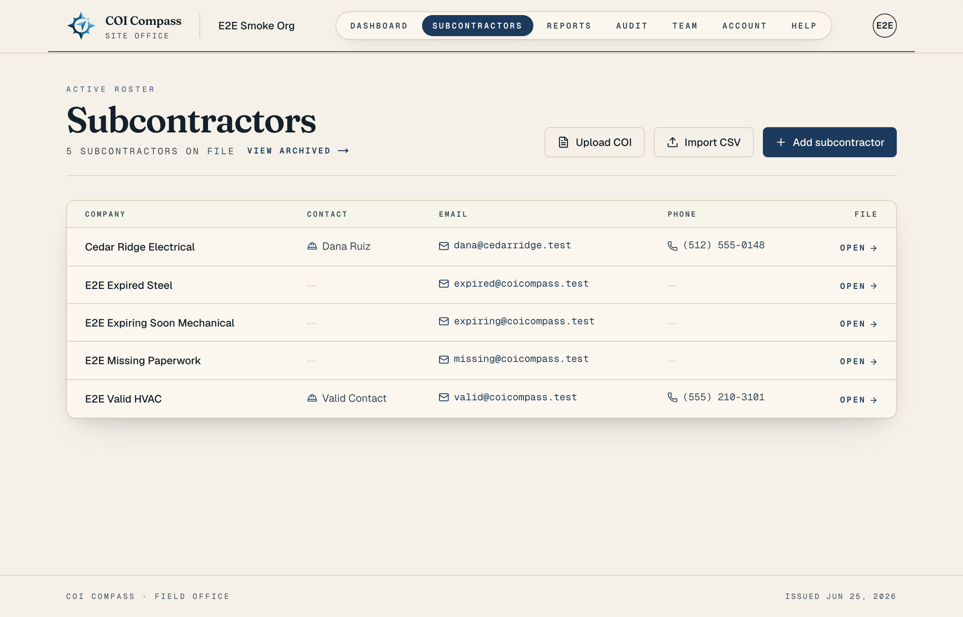Image resolution: width=963 pixels, height=617 pixels.
Task: Navigate to the Team tab
Action: 685,26
